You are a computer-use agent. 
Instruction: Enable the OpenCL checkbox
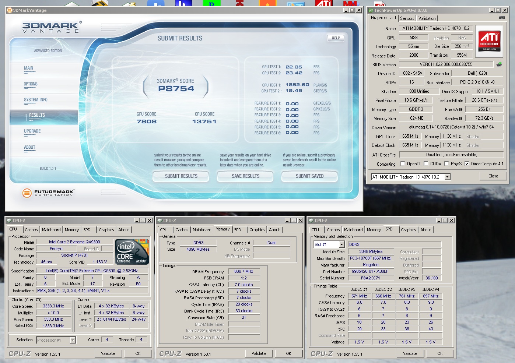click(403, 164)
